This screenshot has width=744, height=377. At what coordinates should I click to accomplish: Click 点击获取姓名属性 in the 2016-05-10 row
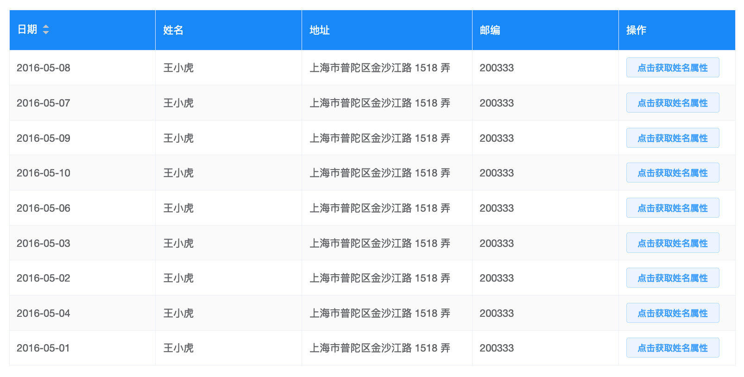click(x=673, y=173)
